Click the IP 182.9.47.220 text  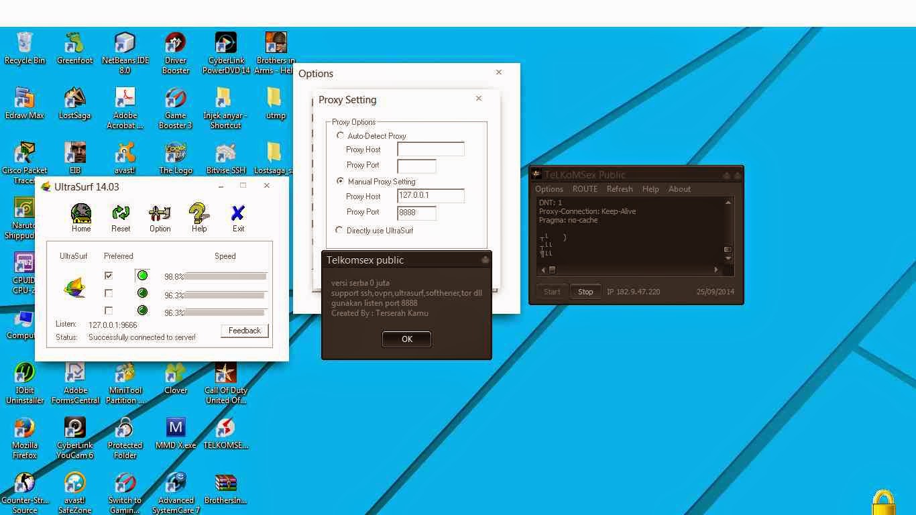click(633, 292)
